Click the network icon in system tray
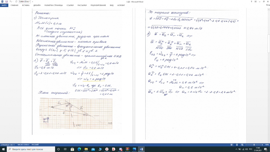Screen dimensions: 270x152 click(x=243, y=149)
